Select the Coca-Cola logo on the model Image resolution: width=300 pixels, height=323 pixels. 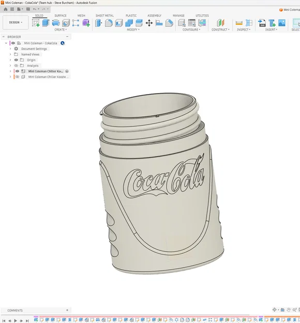tap(164, 177)
